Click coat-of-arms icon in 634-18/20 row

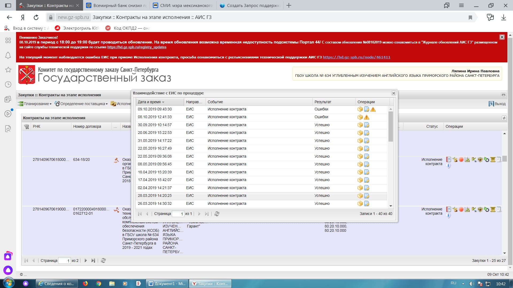coord(480,160)
